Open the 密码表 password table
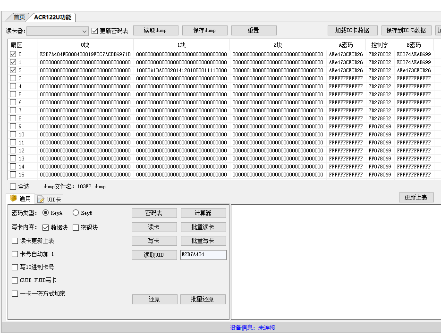This screenshot has height=334, width=441. pos(154,213)
